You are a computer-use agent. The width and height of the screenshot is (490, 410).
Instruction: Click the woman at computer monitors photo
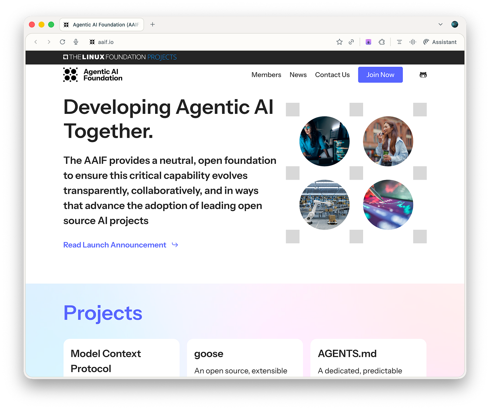324,141
